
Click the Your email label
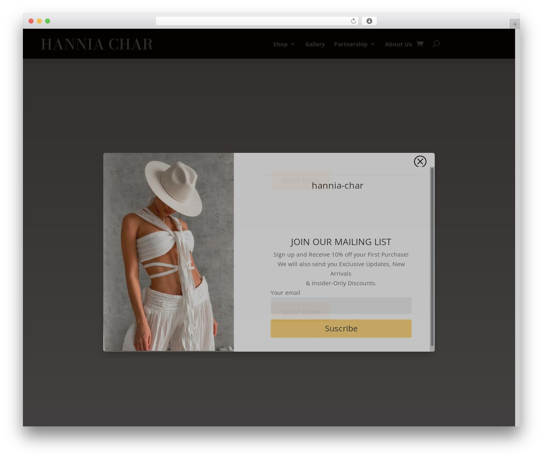point(285,293)
